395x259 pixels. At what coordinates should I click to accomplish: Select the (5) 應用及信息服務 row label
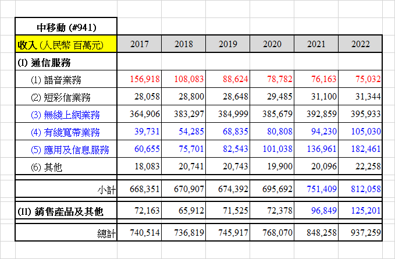(70, 150)
